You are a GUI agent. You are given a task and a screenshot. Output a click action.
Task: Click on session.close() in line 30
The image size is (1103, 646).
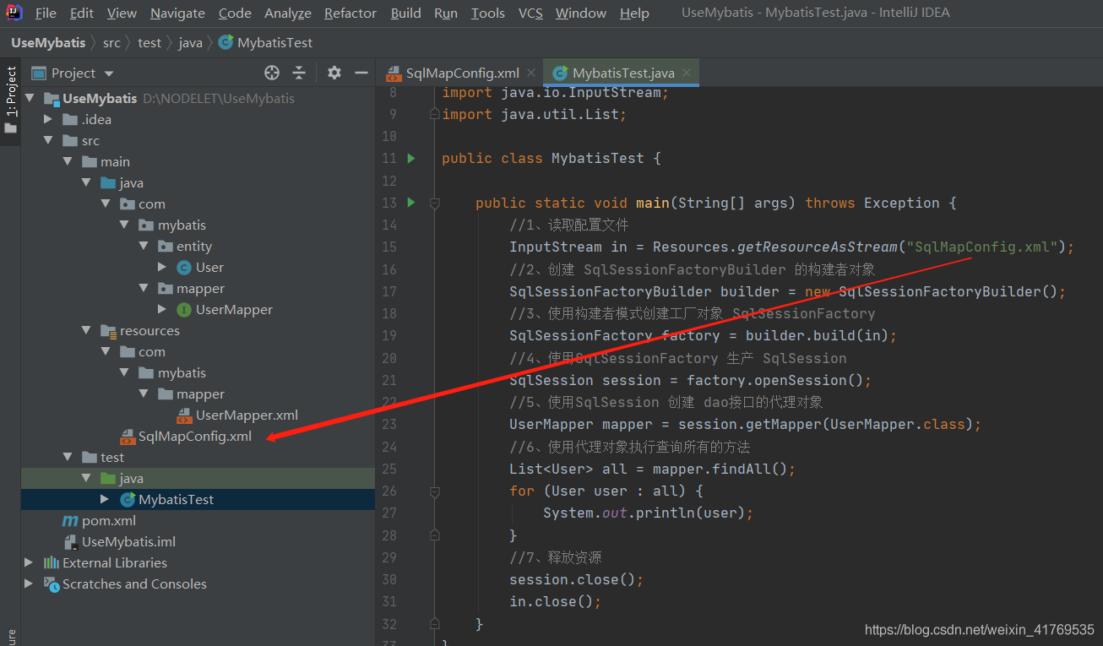click(576, 580)
